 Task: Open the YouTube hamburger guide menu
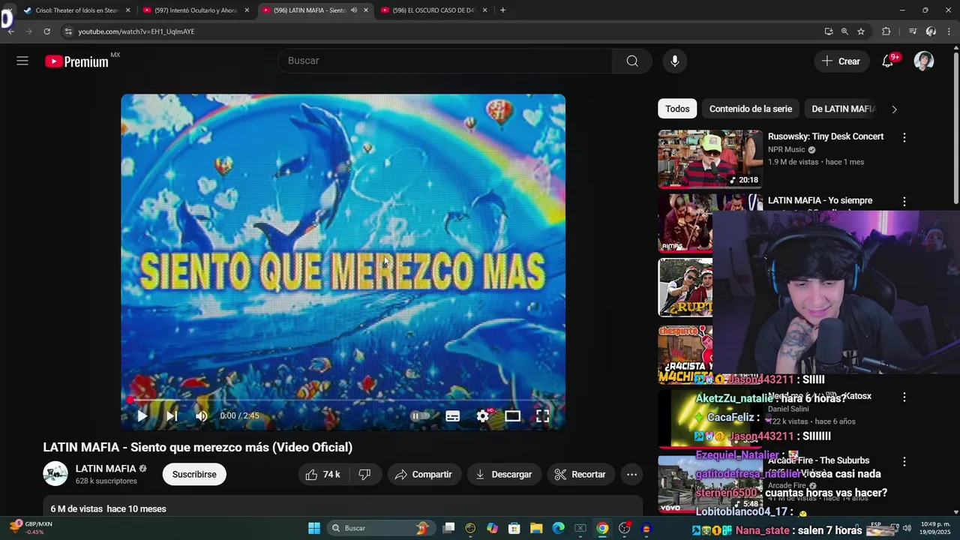22,61
